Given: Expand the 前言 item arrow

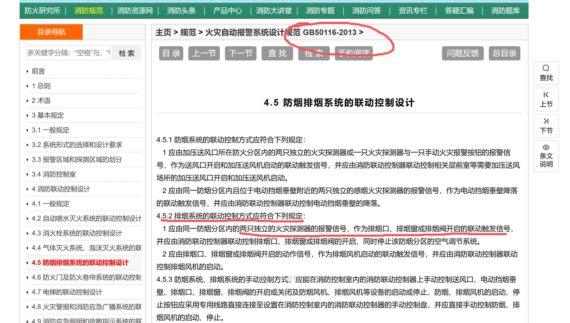Looking at the screenshot, I should tap(27, 72).
